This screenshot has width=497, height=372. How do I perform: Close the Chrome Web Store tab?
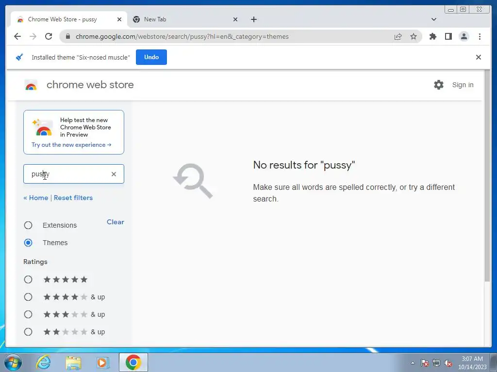click(x=119, y=19)
